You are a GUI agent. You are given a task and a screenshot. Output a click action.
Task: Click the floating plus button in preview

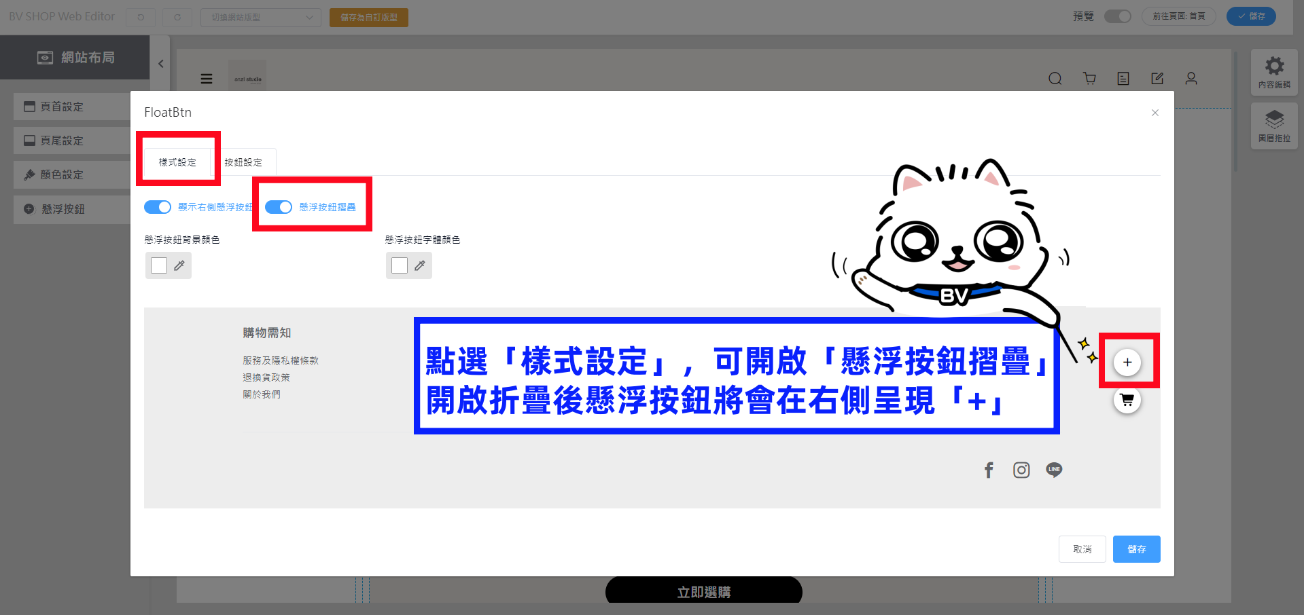tap(1127, 362)
